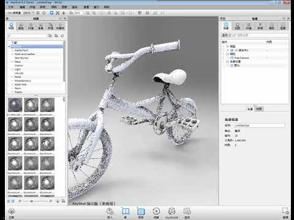This screenshot has width=294, height=220.
Task: Select the A Little Lilac material thumbnail
Action: (15, 105)
